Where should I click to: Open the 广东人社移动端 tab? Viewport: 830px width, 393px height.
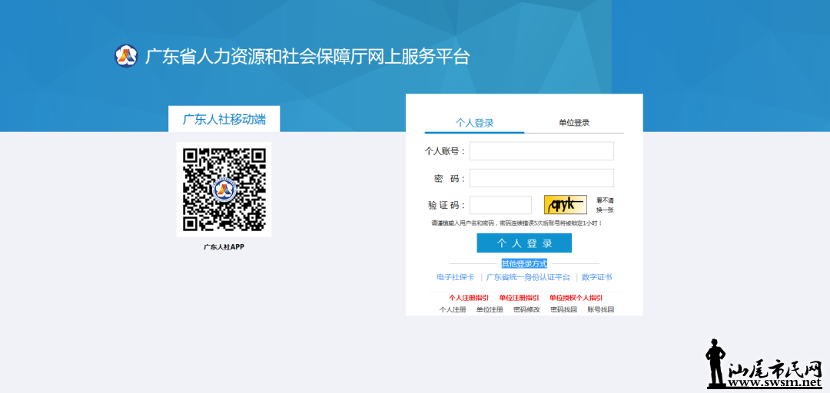tap(224, 119)
